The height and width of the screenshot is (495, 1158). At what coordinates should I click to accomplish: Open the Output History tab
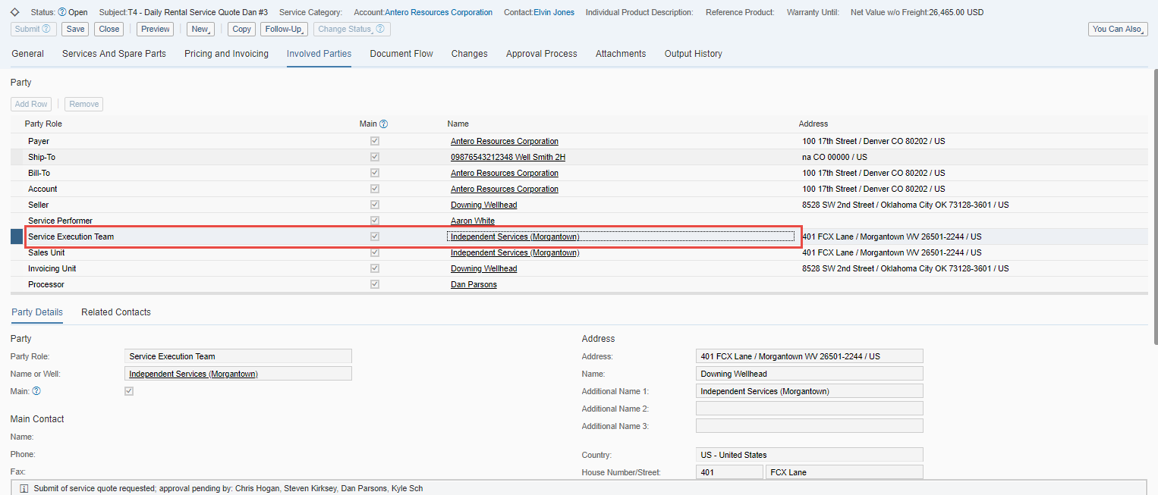pyautogui.click(x=694, y=54)
